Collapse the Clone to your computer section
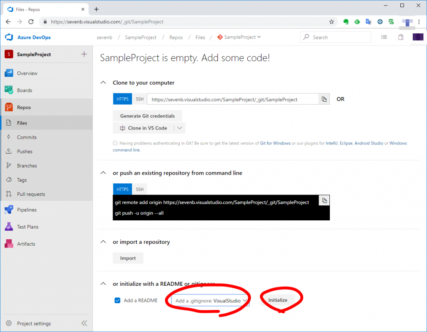Viewport: 427px width, 332px height. point(103,82)
